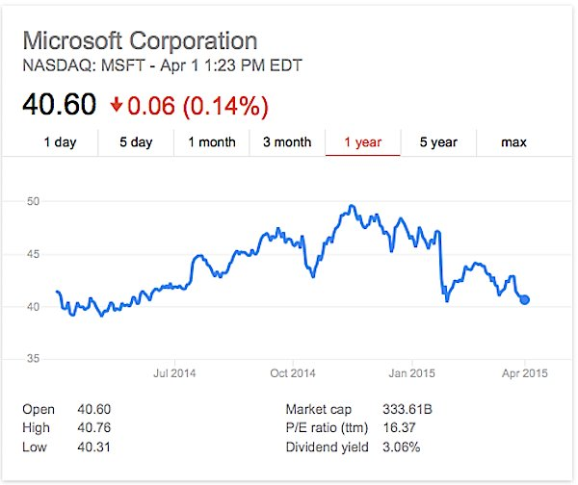Show the 1 month chart view
This screenshot has width=578, height=485.
(x=212, y=142)
